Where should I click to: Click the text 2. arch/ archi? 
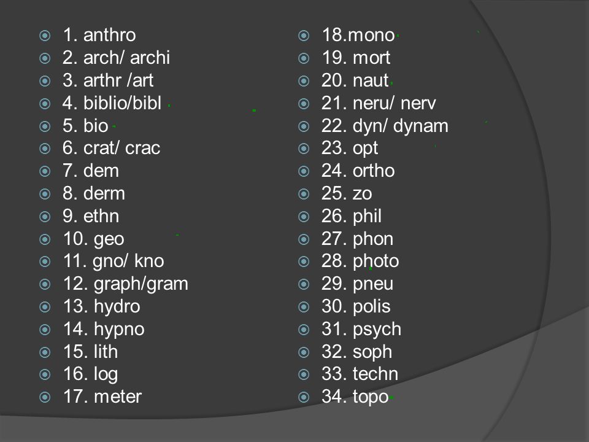click(116, 58)
